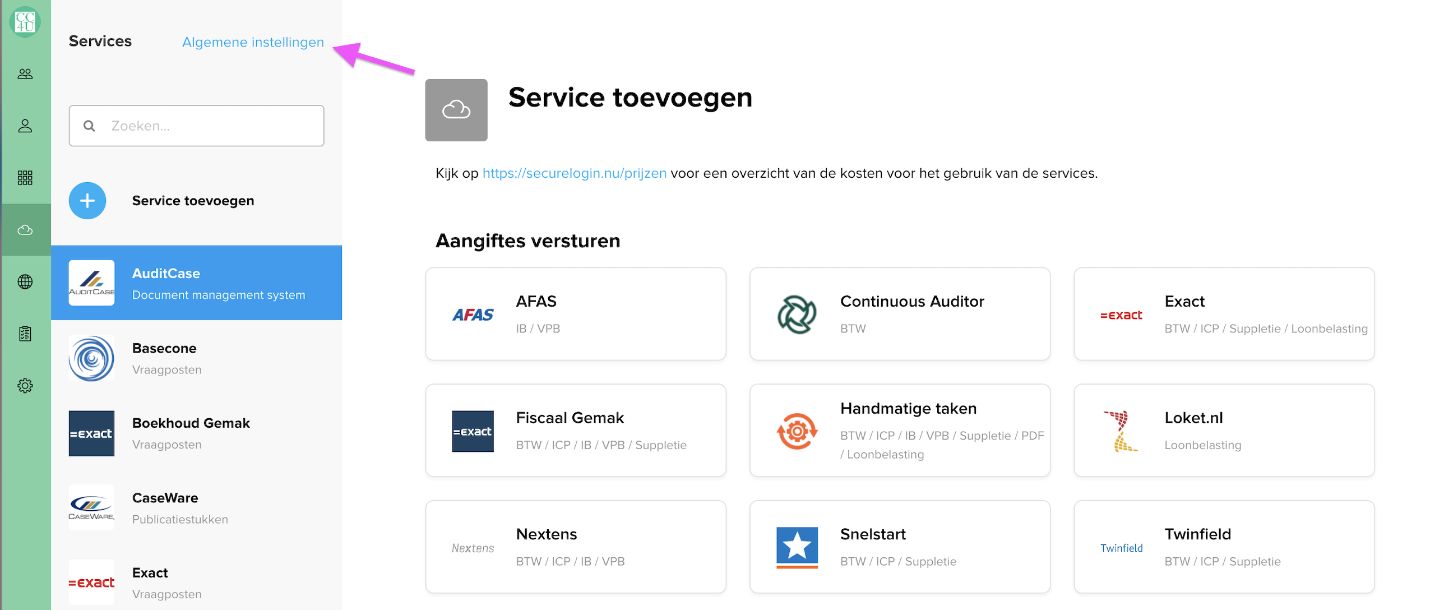Open the settings gear sidebar icon

coord(25,386)
